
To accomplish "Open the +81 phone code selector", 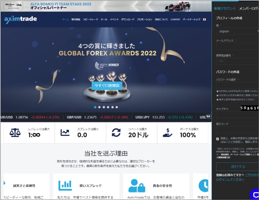I will pos(221,61).
